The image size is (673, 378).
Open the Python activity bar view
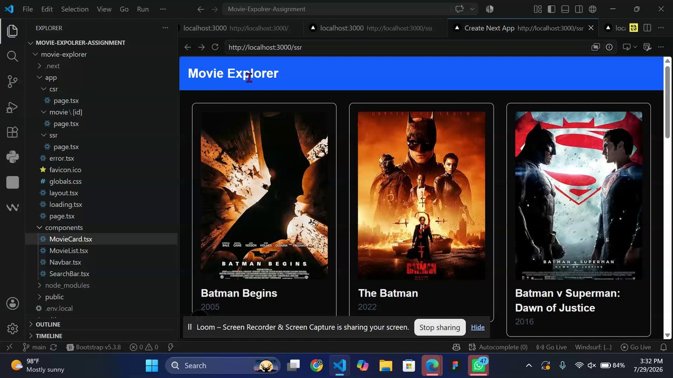point(13,157)
